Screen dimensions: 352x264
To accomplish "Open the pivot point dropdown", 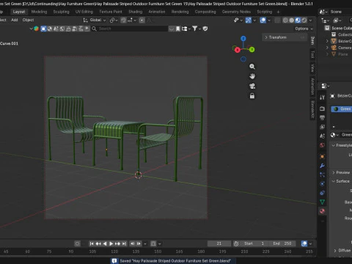I will (x=114, y=21).
